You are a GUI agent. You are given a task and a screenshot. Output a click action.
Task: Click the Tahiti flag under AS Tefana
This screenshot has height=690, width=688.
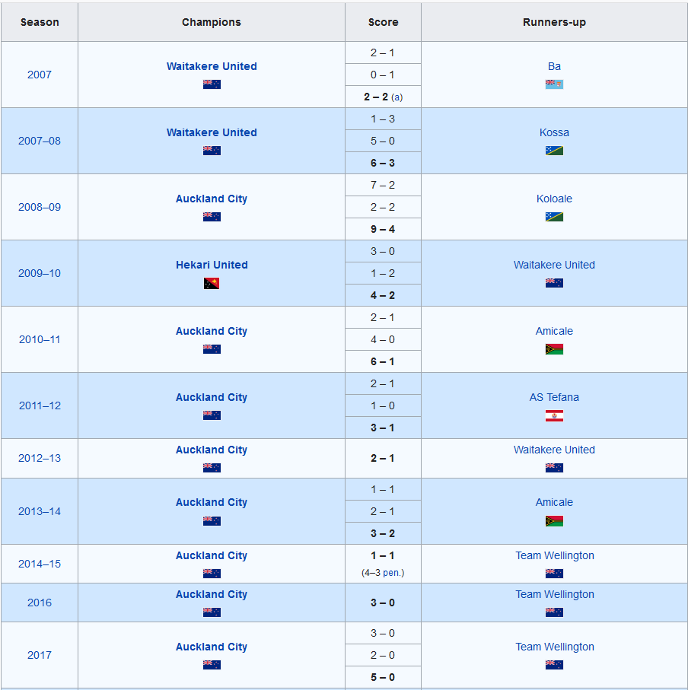(554, 415)
